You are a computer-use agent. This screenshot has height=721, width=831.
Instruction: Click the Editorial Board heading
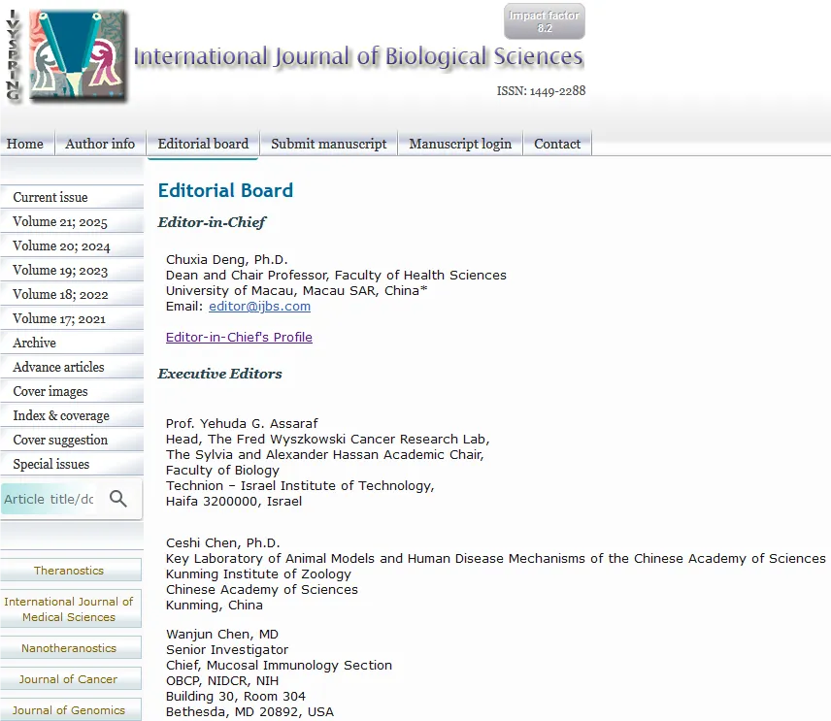[x=225, y=190]
